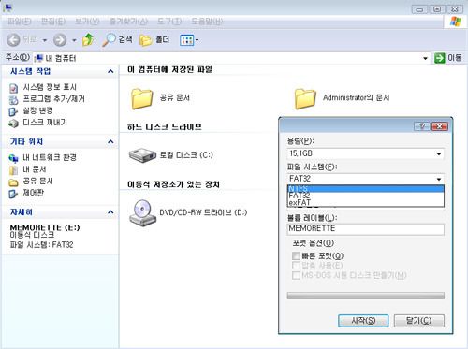
Task: Collapse the 자세히 details panel
Action: [x=110, y=212]
